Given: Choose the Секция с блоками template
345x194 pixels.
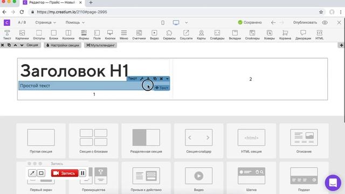Looking at the screenshot, I should point(93,141).
